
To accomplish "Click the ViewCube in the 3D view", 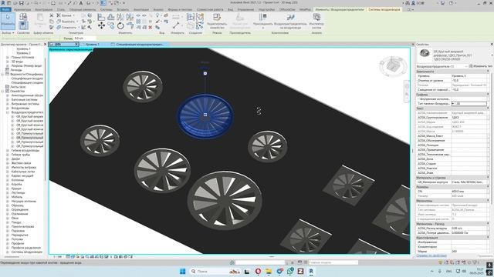I will pos(393,66).
